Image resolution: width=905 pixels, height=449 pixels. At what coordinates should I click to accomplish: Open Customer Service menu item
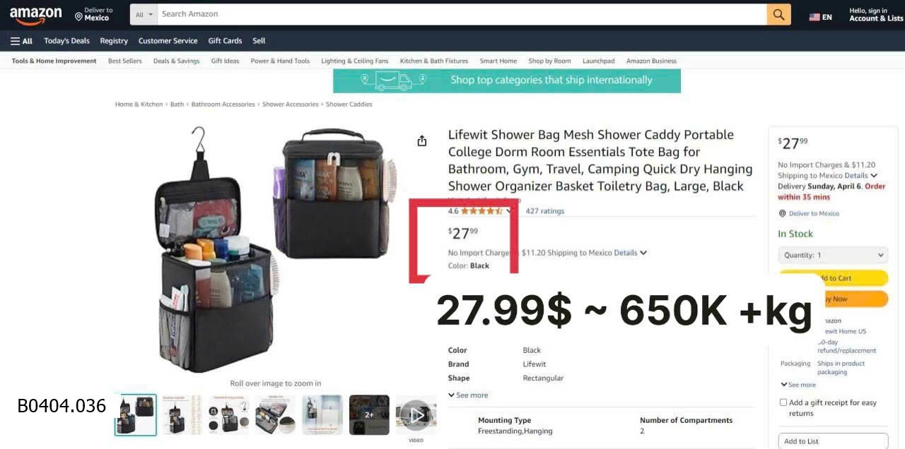pyautogui.click(x=168, y=41)
